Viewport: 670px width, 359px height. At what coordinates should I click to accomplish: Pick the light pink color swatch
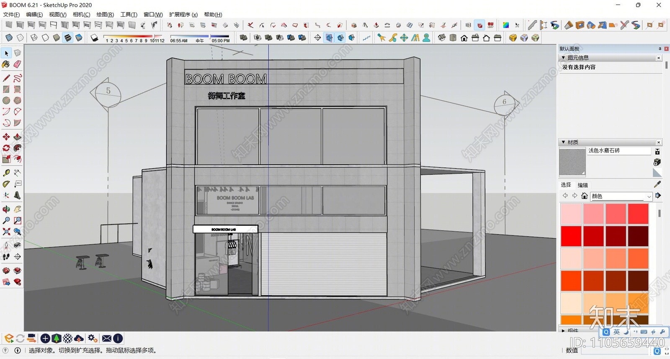(x=571, y=214)
